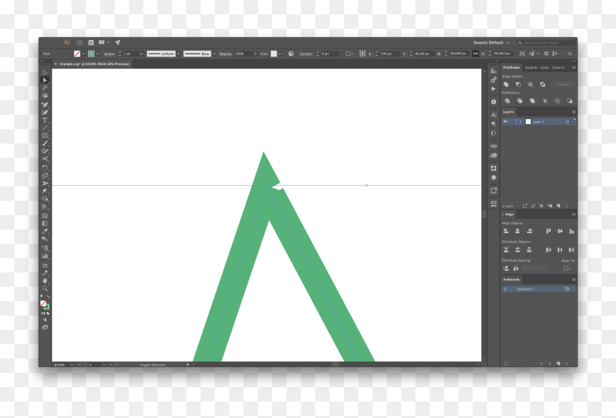Select the Line Segment tool
This screenshot has width=616, height=418.
click(x=45, y=128)
